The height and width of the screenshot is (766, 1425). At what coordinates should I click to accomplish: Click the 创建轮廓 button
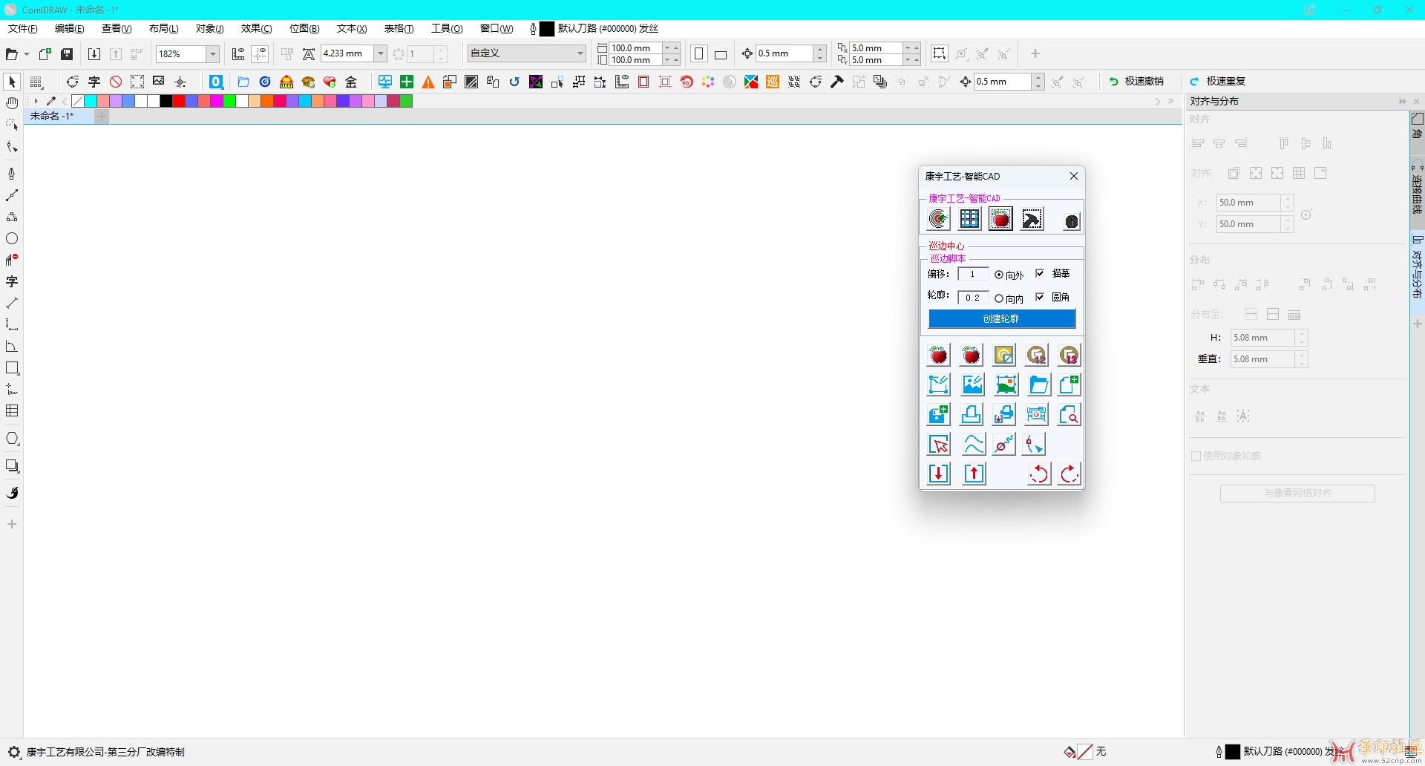[1002, 318]
